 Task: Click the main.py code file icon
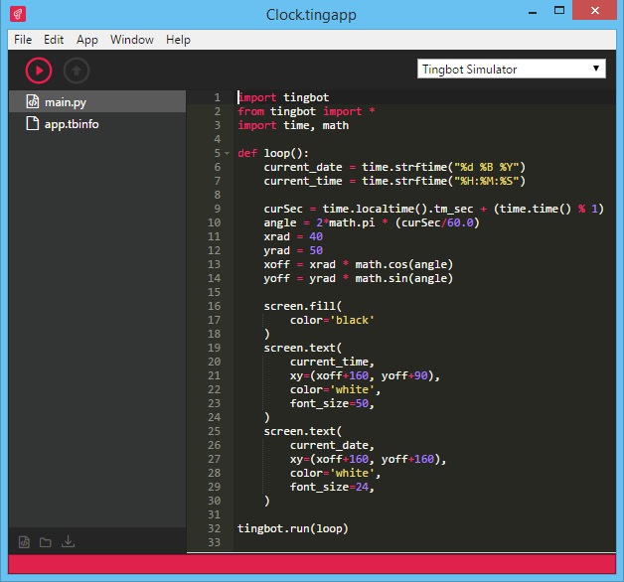pyautogui.click(x=33, y=102)
